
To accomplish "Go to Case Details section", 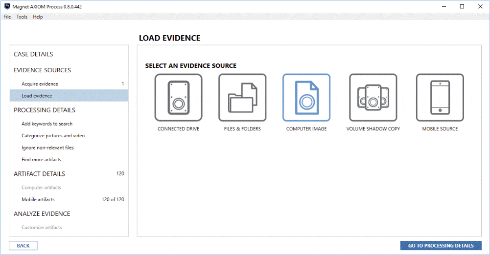I will 33,54.
